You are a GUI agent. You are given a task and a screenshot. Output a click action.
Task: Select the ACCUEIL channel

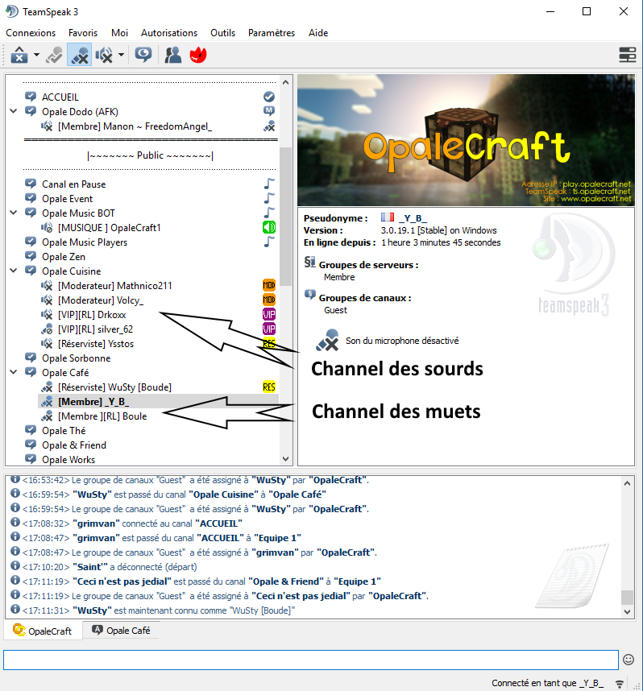click(60, 97)
